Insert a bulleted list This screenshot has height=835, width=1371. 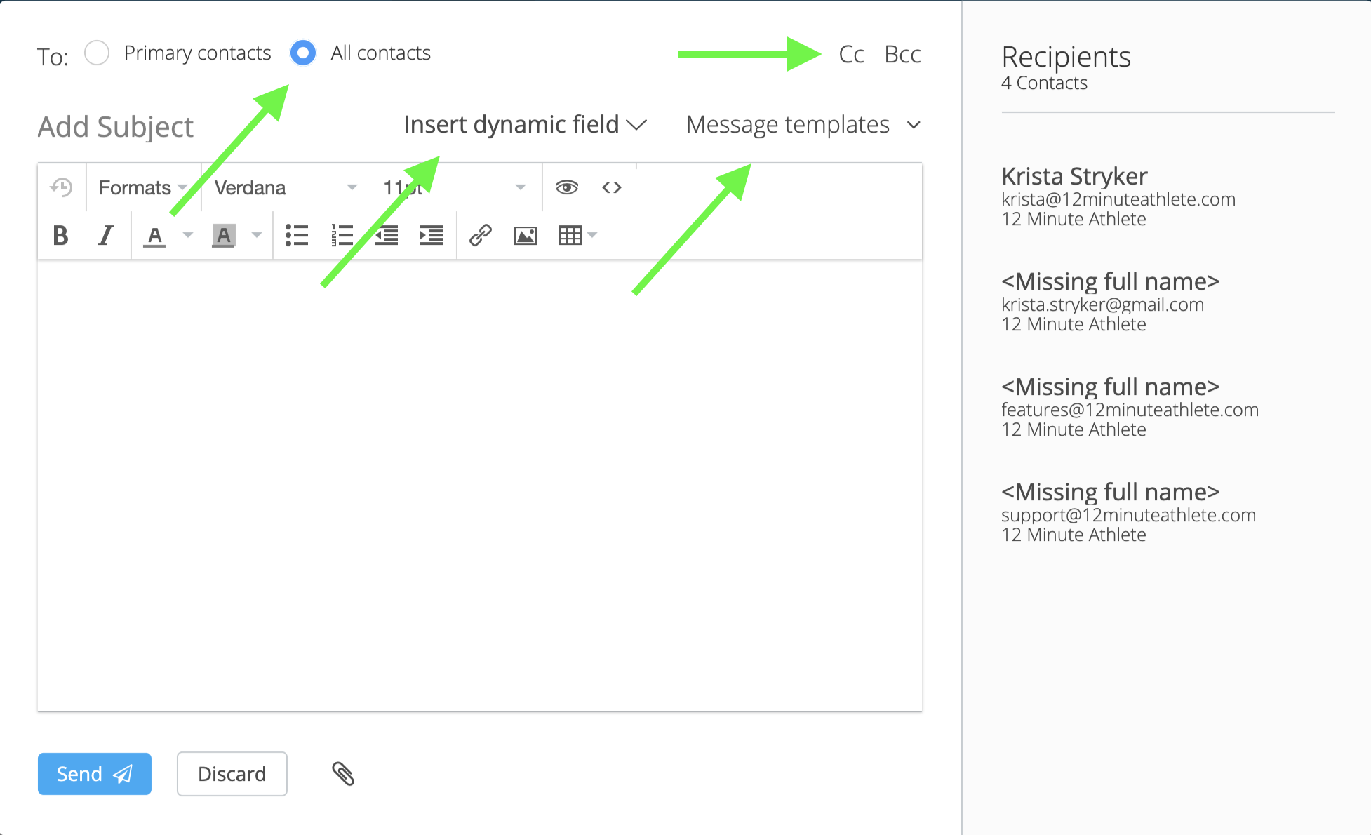297,236
